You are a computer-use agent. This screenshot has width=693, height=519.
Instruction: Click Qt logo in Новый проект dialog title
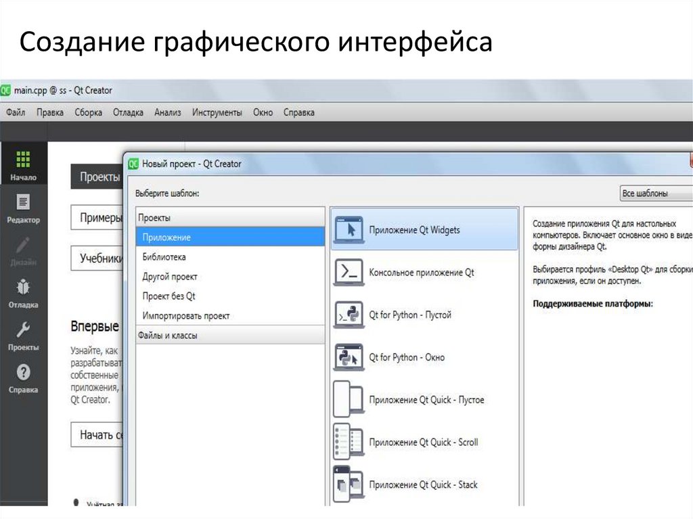pos(133,164)
